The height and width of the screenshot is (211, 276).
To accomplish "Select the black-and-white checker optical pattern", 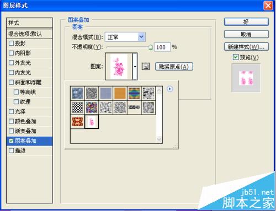I will click(x=77, y=107).
